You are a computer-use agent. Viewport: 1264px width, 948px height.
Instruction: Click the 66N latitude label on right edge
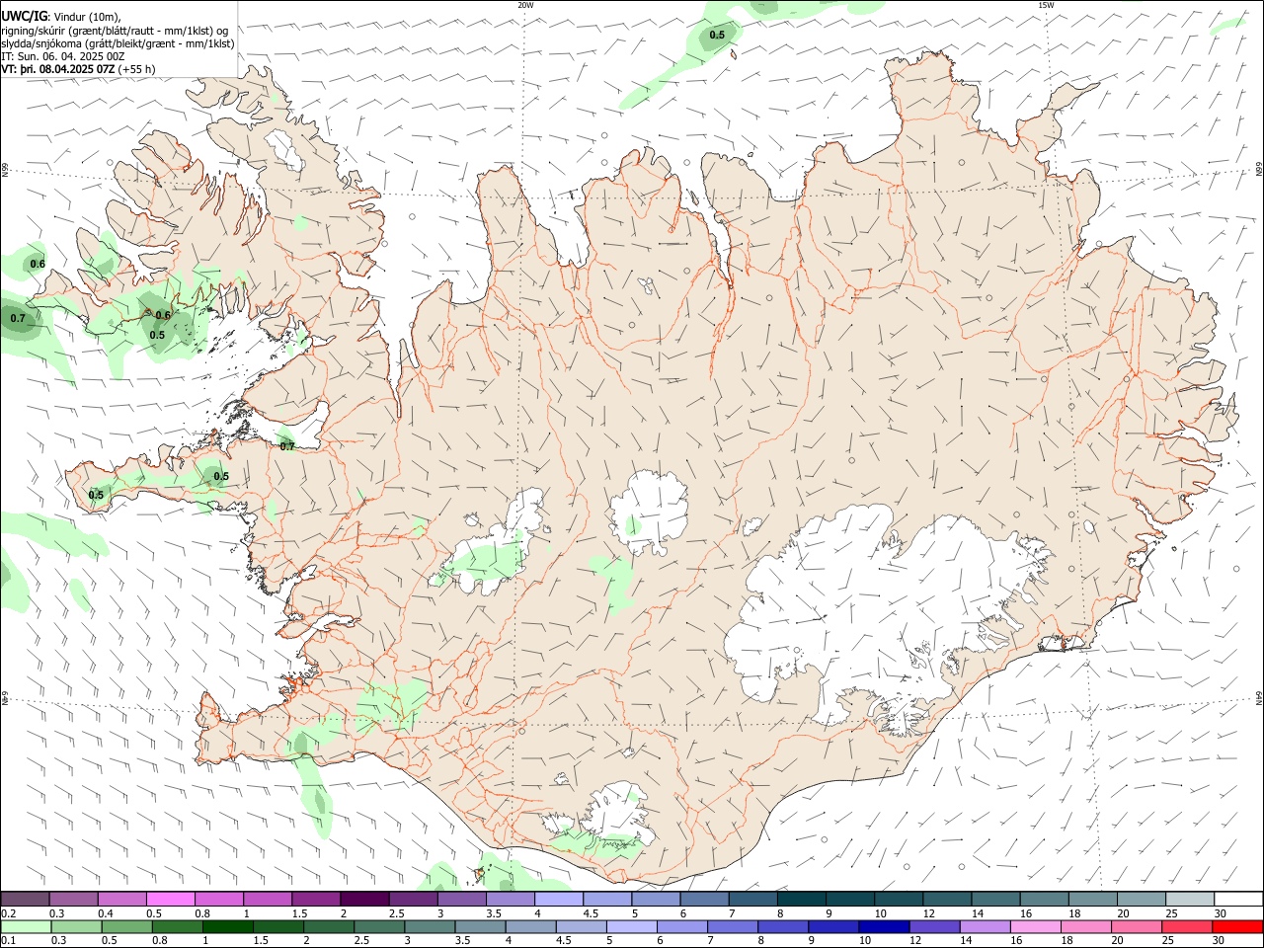pyautogui.click(x=1259, y=170)
